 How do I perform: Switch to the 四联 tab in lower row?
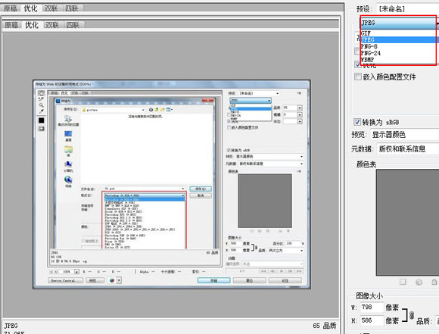point(73,25)
